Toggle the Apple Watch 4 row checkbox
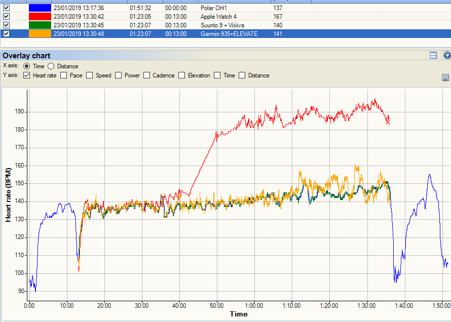Image resolution: width=451 pixels, height=322 pixels. pos(6,17)
